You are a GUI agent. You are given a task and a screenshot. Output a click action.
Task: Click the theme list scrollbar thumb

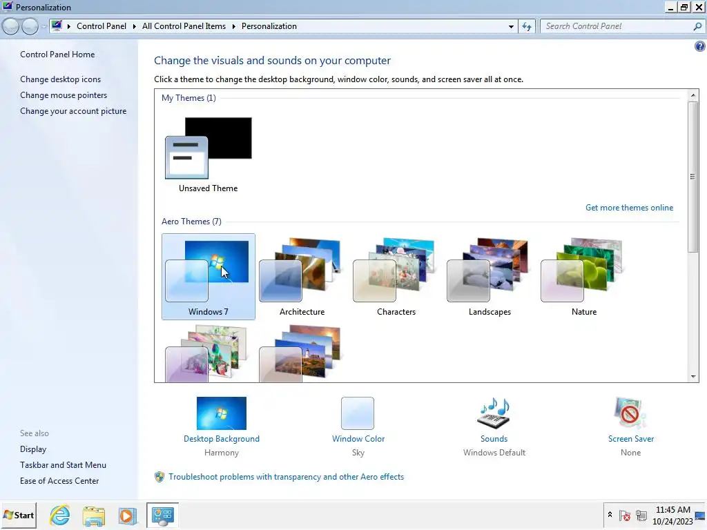(693, 177)
